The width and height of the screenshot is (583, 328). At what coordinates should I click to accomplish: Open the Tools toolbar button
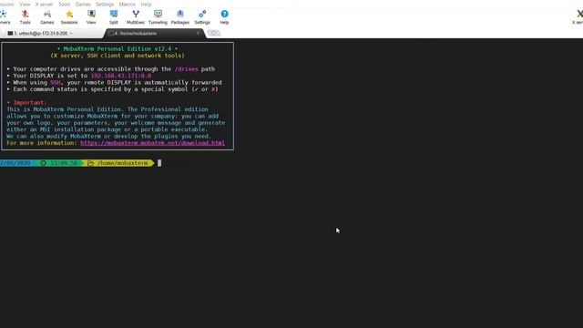(25, 17)
